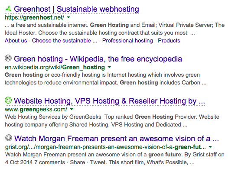Follow the Choose the sustainable ... sitelink
Image resolution: width=228 pixels, height=172 pixels.
pyautogui.click(x=65, y=41)
